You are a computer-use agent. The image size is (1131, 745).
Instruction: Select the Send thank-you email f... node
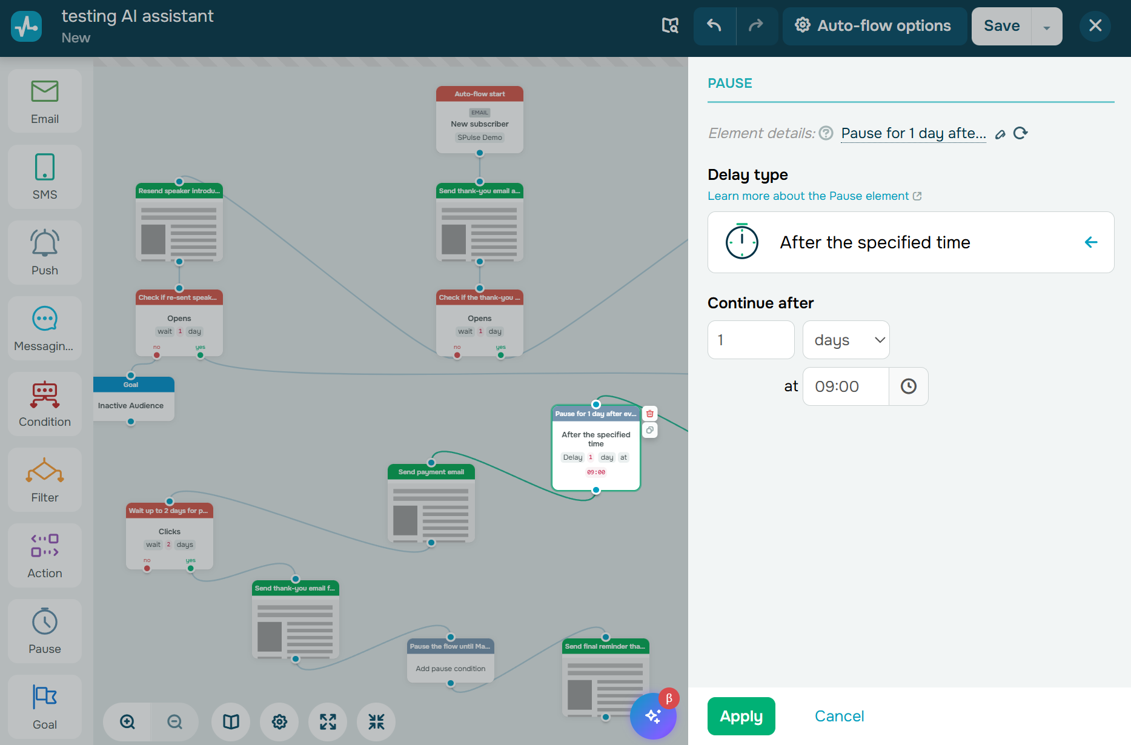click(296, 620)
